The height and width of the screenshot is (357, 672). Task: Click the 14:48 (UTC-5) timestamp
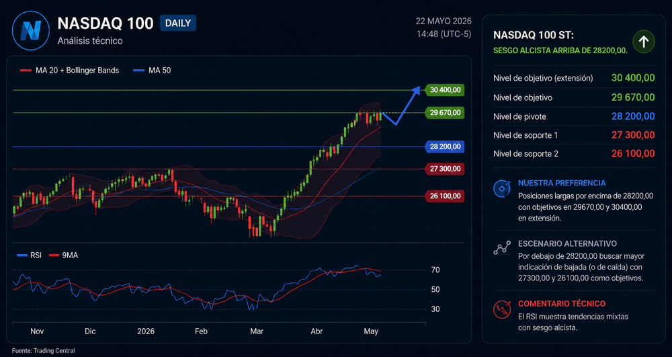coord(444,34)
